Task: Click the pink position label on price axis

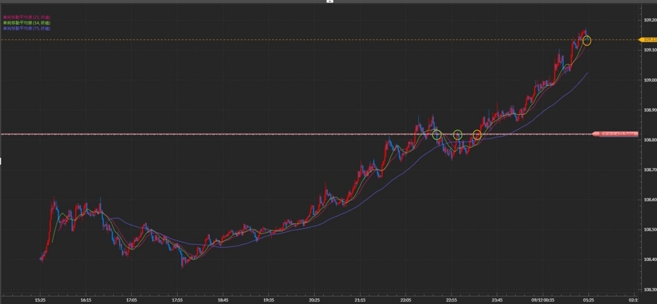Action: tap(616, 134)
